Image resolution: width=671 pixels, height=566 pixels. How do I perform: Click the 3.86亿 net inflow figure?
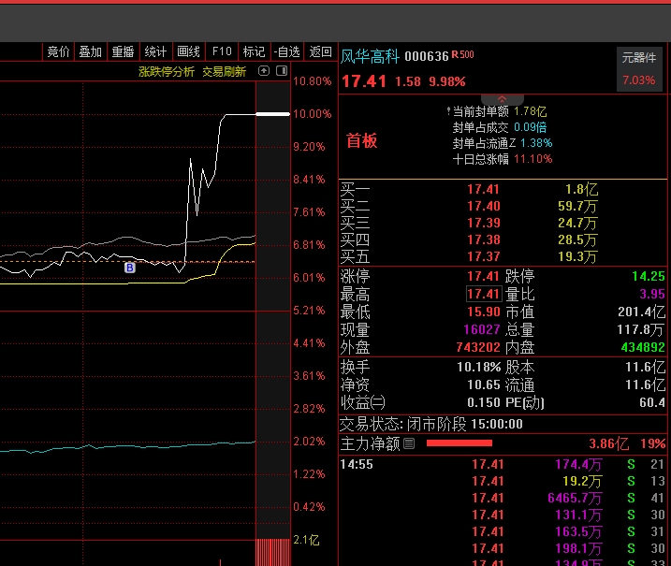tap(609, 443)
